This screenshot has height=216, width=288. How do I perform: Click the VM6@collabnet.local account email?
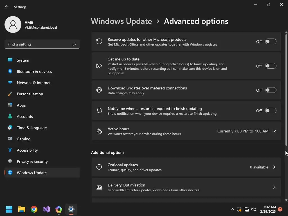41,28
